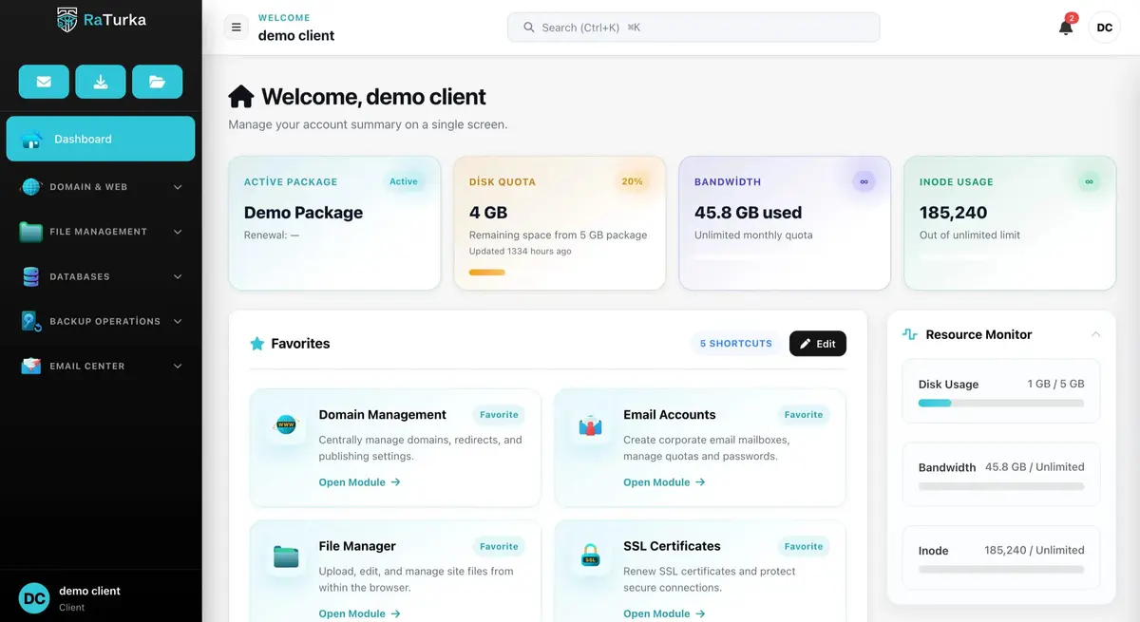1140x622 pixels.
Task: Open the notifications bell
Action: [x=1066, y=27]
